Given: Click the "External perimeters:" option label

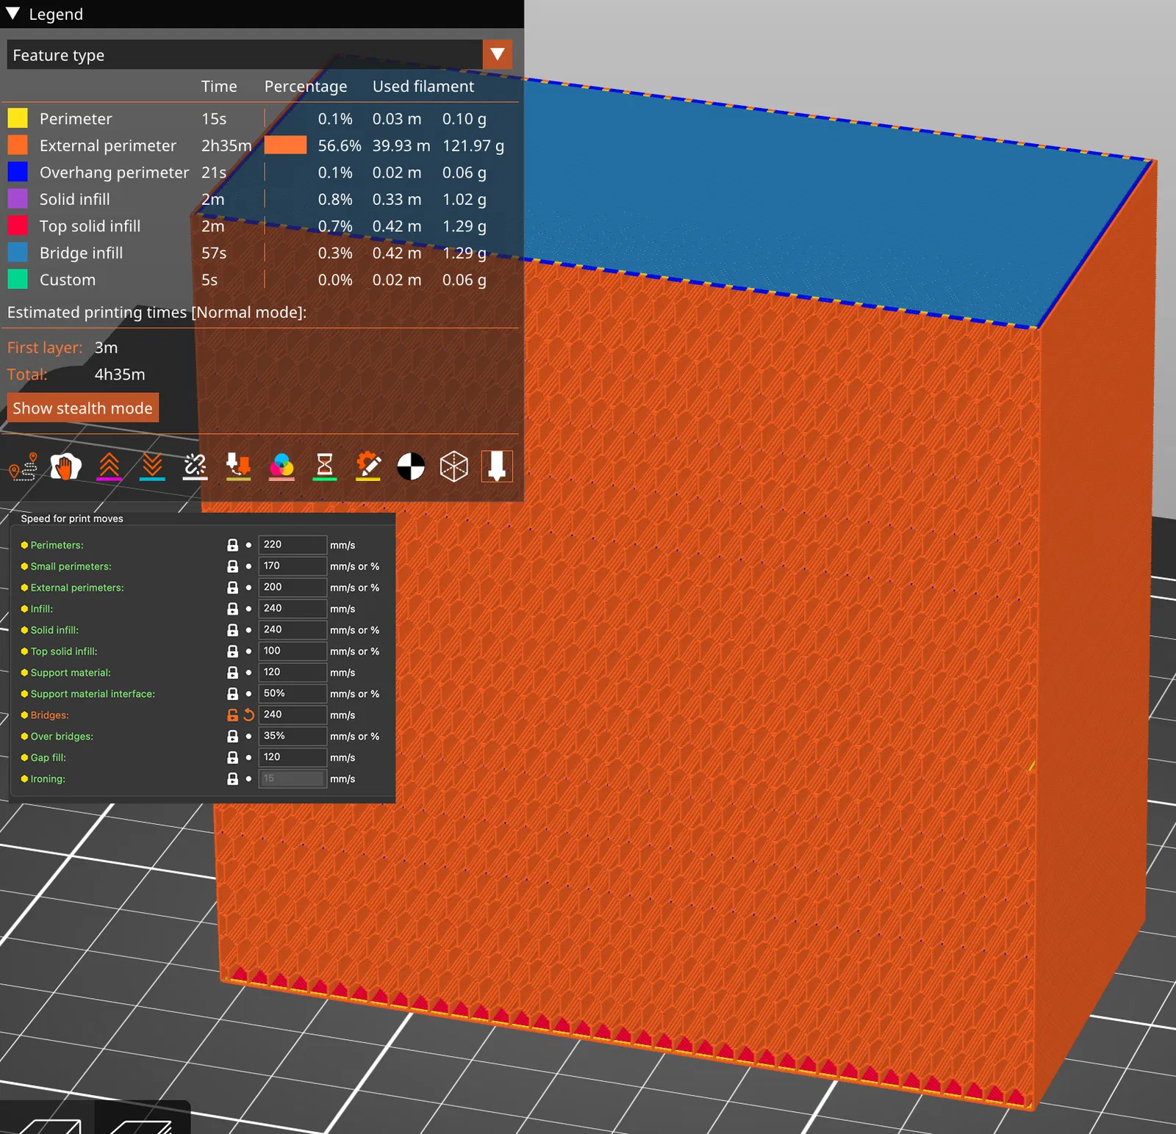Looking at the screenshot, I should click(x=77, y=588).
